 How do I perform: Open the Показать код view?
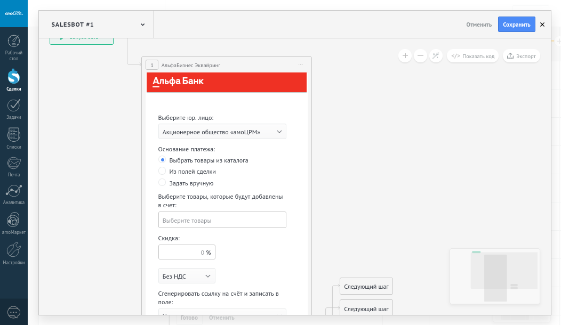click(x=472, y=56)
